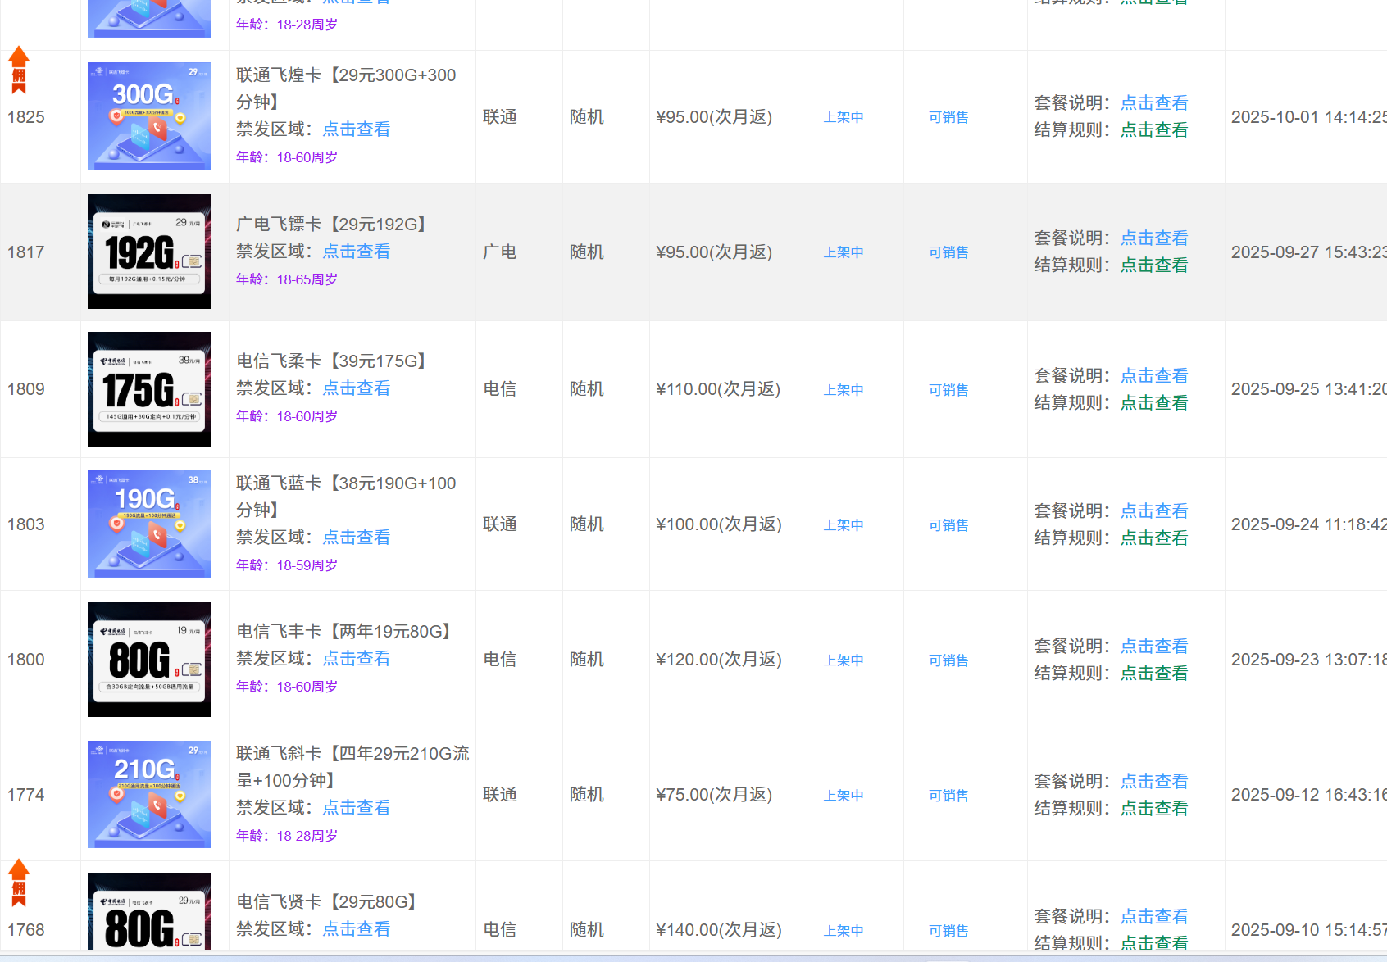Click the orange commission badge on row 1825
The width and height of the screenshot is (1387, 962).
click(19, 70)
